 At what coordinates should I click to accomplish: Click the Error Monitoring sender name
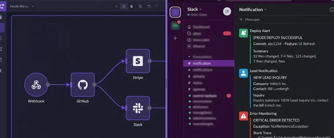(263, 114)
